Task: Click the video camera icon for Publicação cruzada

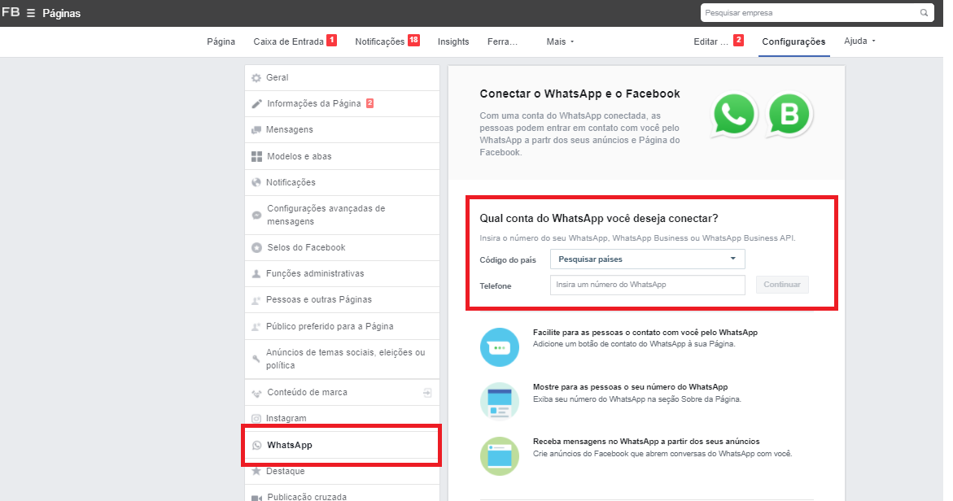Action: click(256, 498)
